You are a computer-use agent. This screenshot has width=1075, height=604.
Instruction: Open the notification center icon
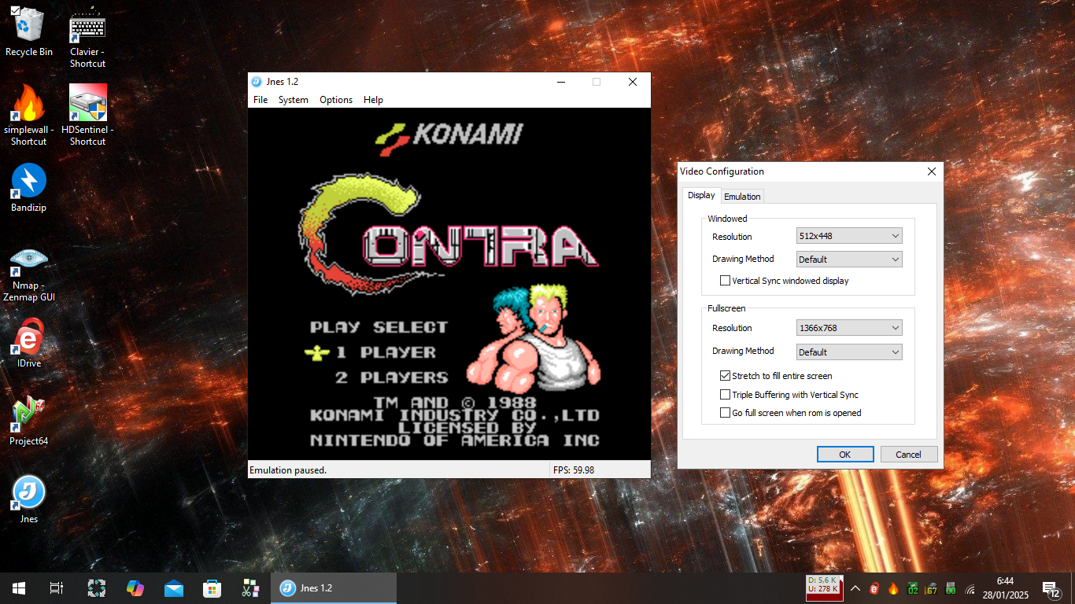point(1051,588)
